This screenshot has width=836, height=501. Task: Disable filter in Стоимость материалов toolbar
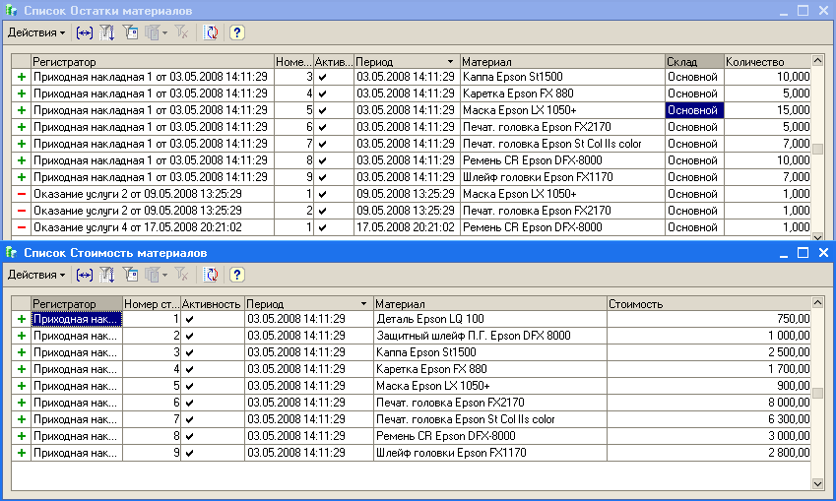pos(182,275)
